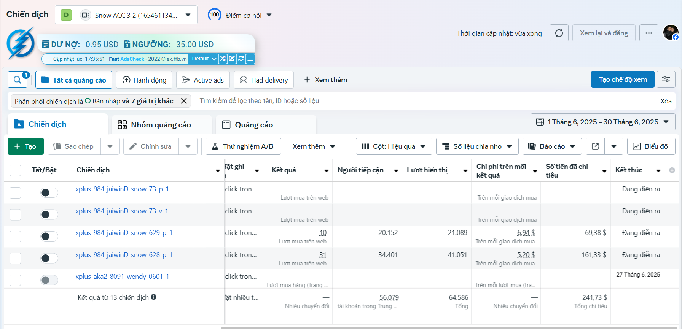Open the Chiến dịch tab
Screen dimensions: 682x329
(x=58, y=124)
